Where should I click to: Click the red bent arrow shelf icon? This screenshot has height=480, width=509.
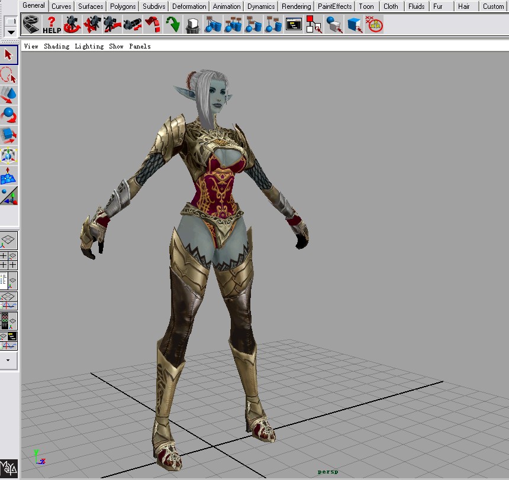153,25
